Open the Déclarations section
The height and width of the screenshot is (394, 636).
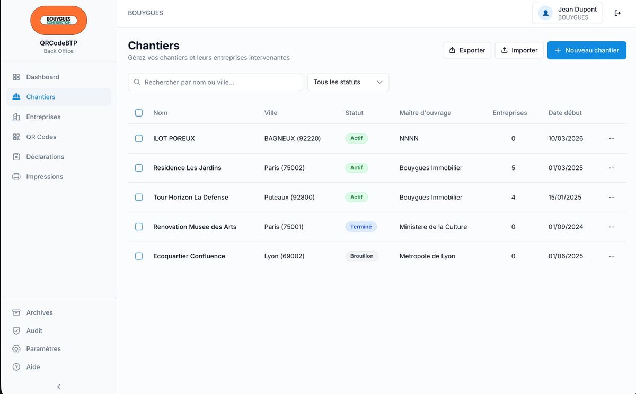pyautogui.click(x=45, y=156)
